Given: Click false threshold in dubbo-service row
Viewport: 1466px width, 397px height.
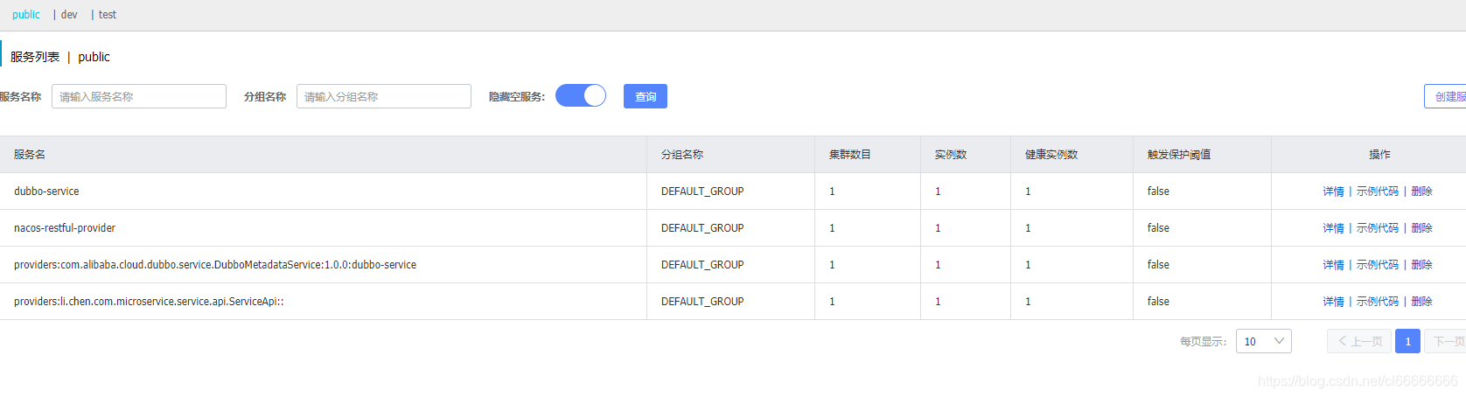Looking at the screenshot, I should (1158, 192).
